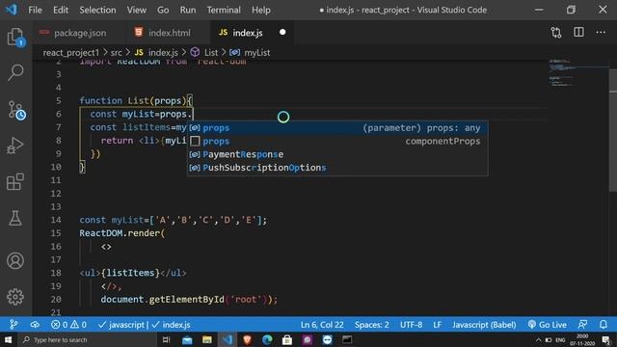This screenshot has width=617, height=347.
Task: Open the Terminal menu
Action: click(x=224, y=10)
